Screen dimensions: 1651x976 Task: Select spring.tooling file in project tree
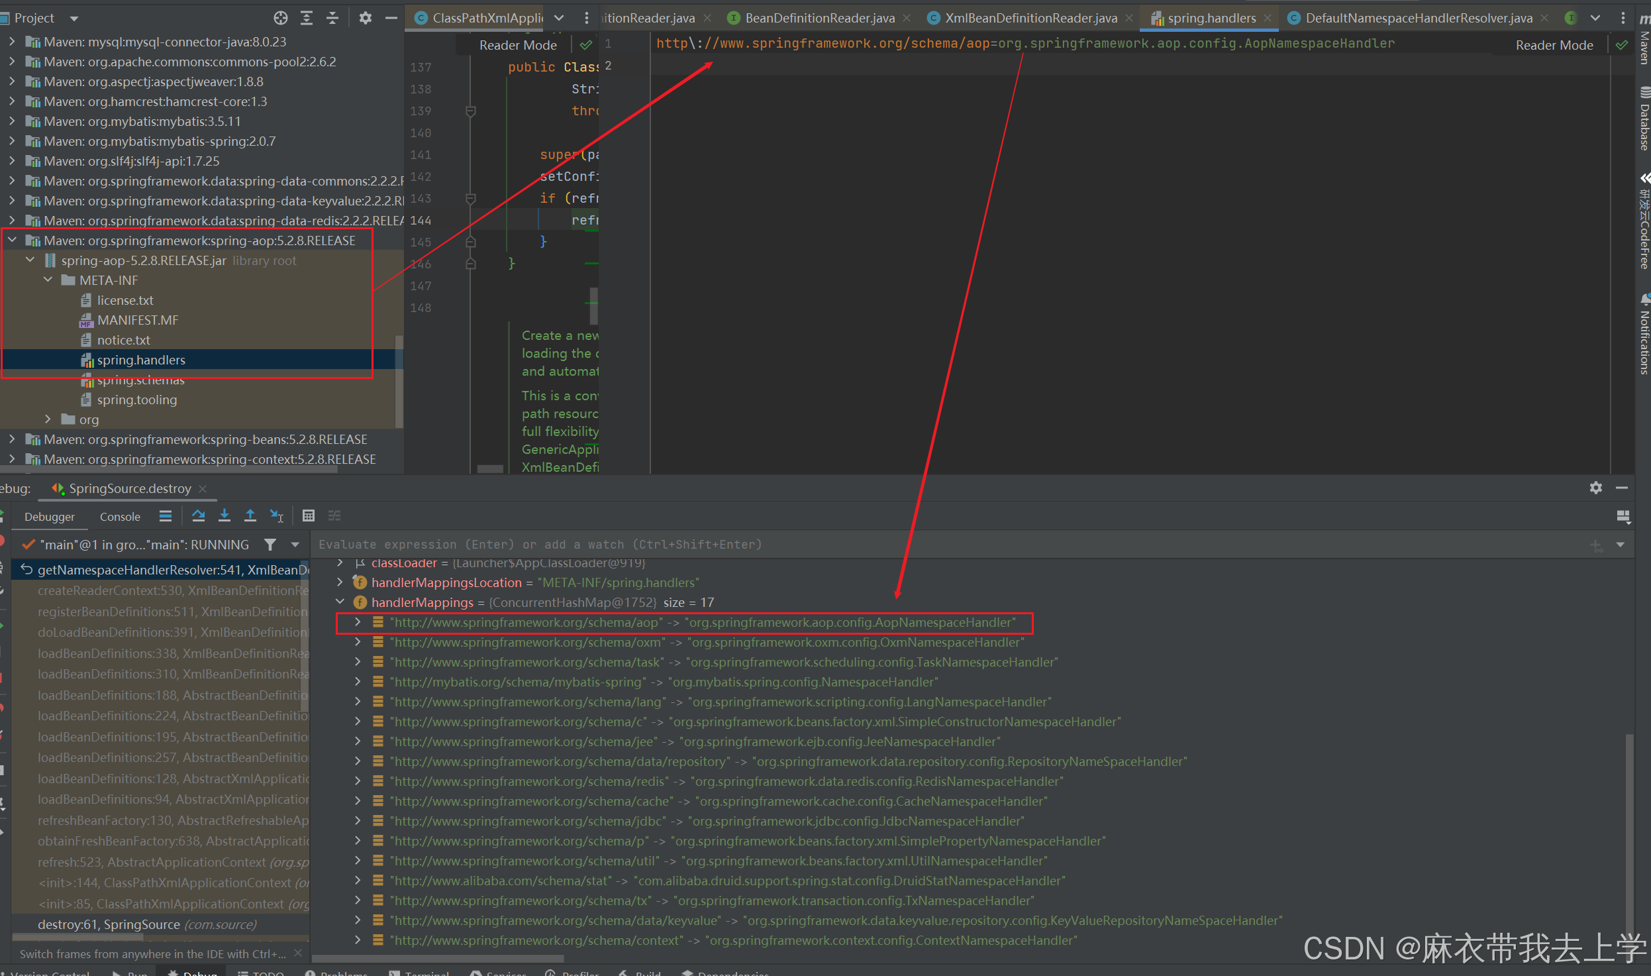pos(137,400)
